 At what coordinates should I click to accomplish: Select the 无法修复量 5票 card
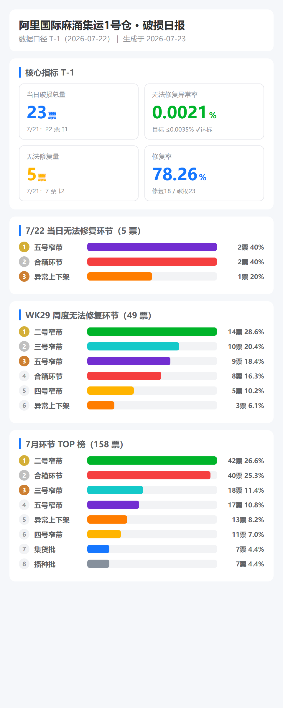tap(79, 173)
